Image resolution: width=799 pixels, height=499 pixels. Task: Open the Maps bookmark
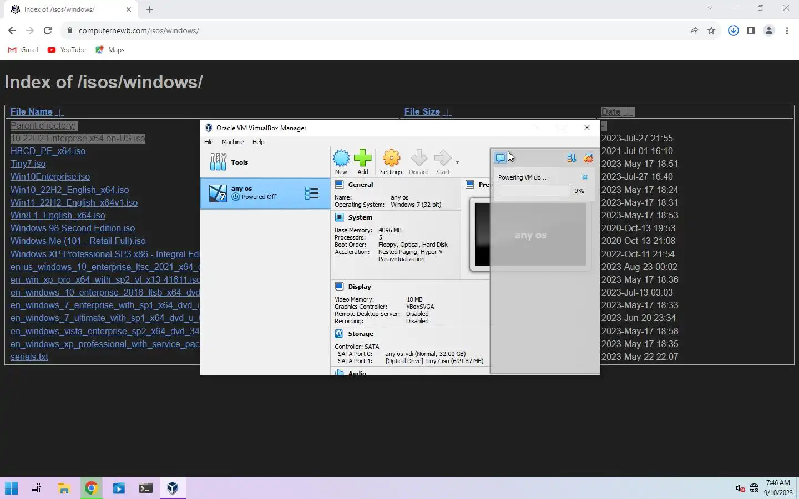[110, 50]
